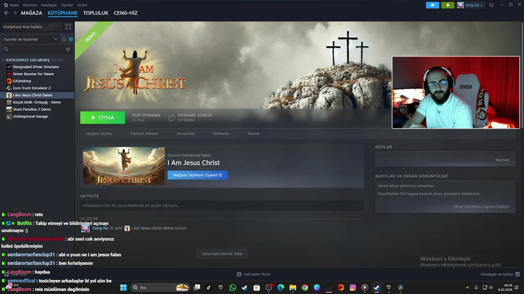524x294 pixels.
Task: Open Görünüm menu
Action: 30,5
